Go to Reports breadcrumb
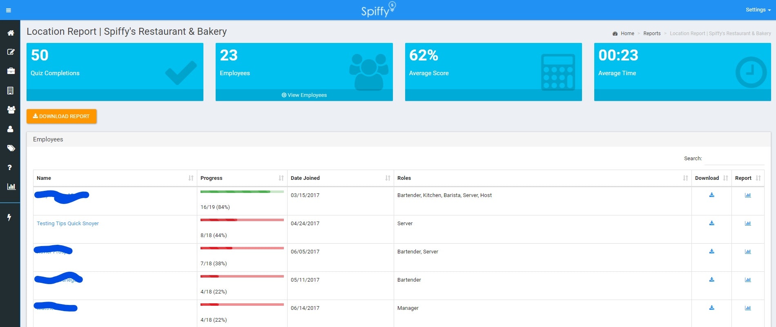Image resolution: width=776 pixels, height=327 pixels. click(652, 34)
